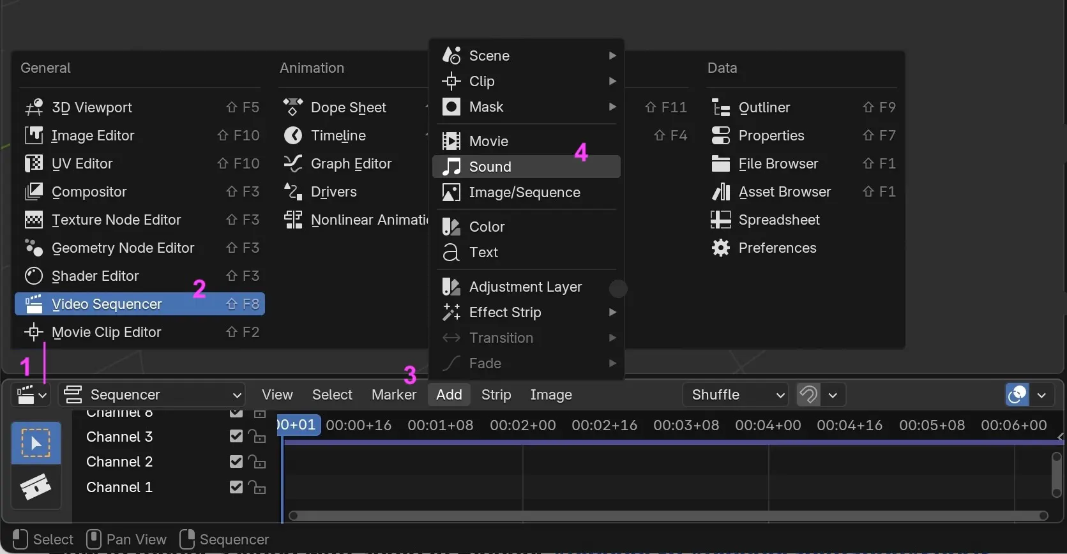Click the Channel 1 lock icon
The image size is (1067, 554).
click(x=257, y=487)
